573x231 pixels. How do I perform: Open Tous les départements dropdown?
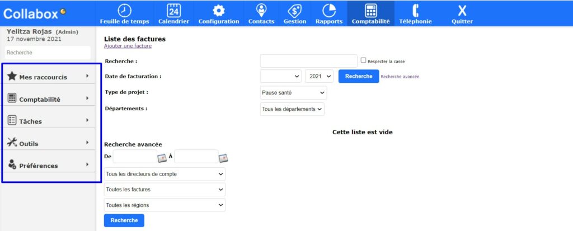coord(292,109)
